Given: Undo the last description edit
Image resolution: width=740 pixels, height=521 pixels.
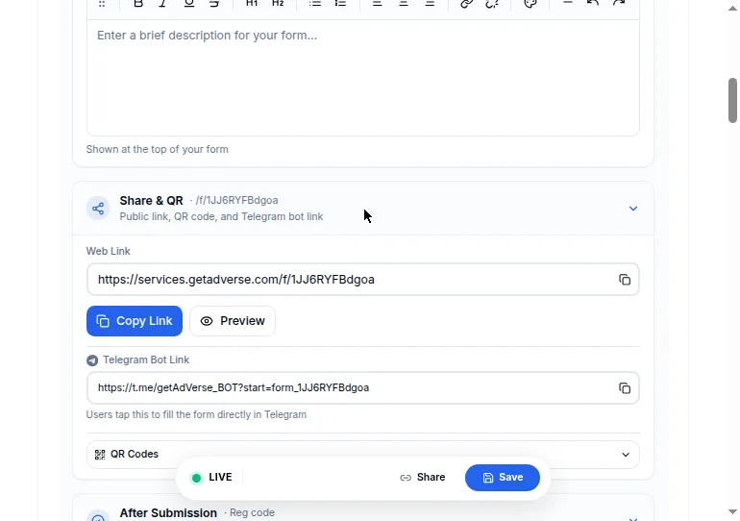Looking at the screenshot, I should [x=593, y=4].
